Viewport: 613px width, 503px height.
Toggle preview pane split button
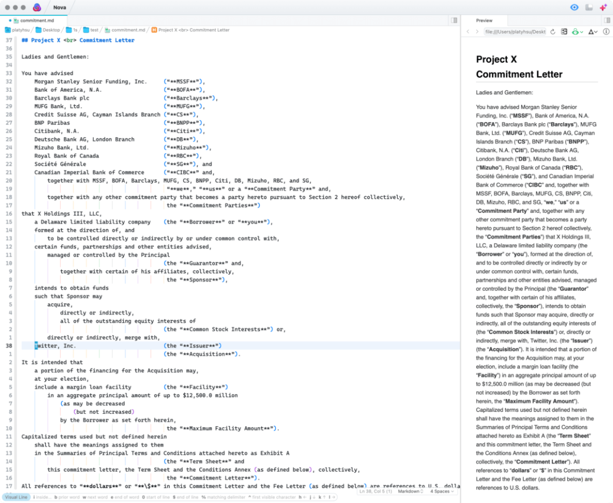[607, 20]
